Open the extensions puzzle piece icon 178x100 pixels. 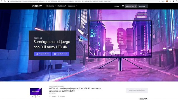point(173,1)
